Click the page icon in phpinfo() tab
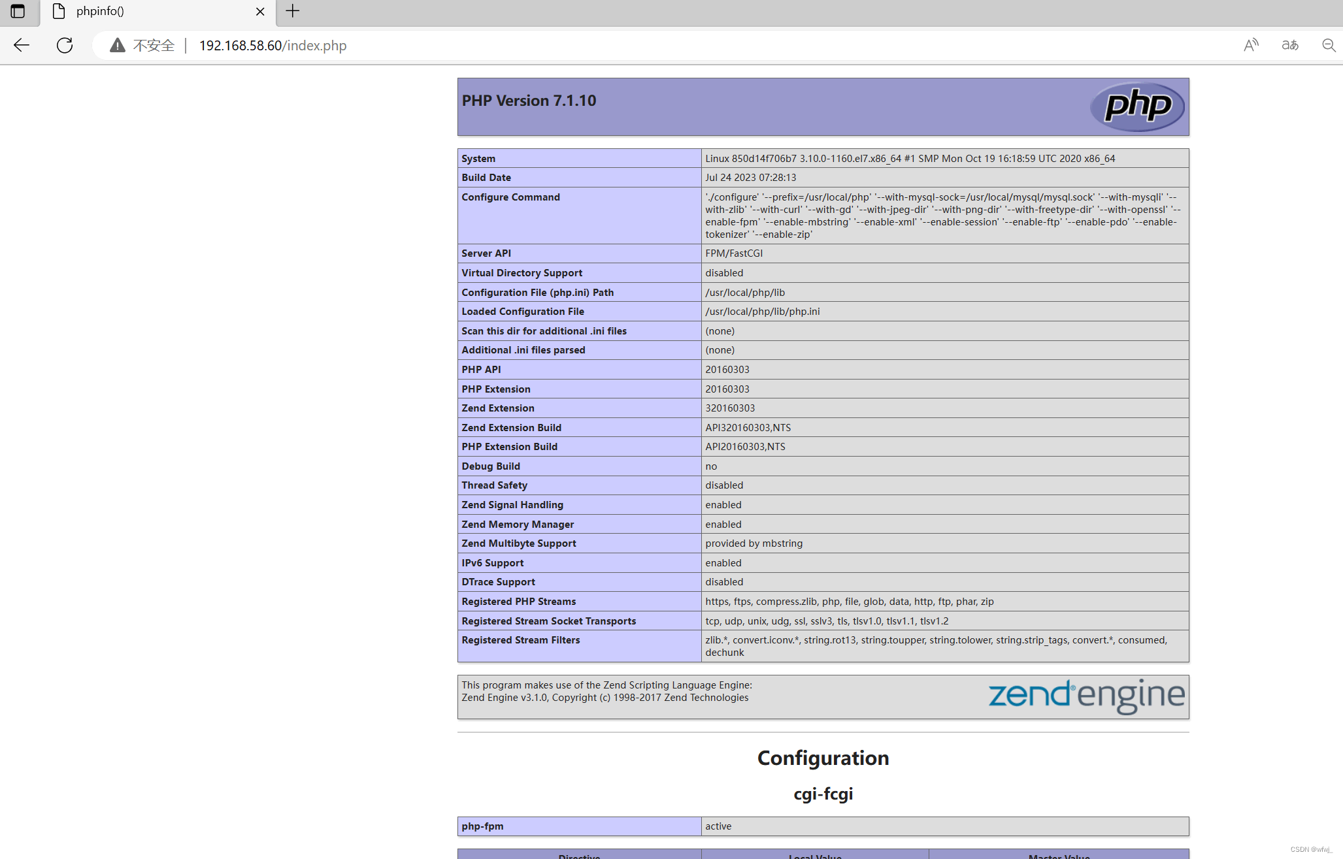The image size is (1343, 859). pos(59,11)
